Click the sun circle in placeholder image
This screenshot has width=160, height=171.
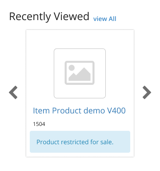point(72,68)
